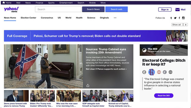Select the Election Center tab
The image size is (191, 108).
point(29,18)
